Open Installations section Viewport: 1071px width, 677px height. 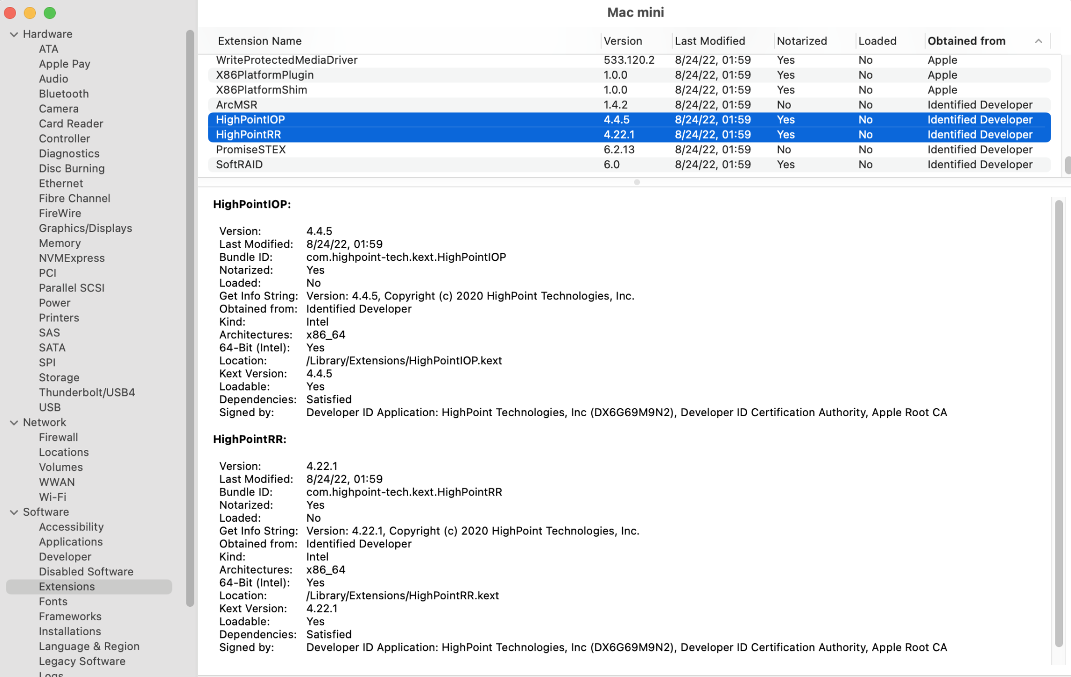[70, 632]
